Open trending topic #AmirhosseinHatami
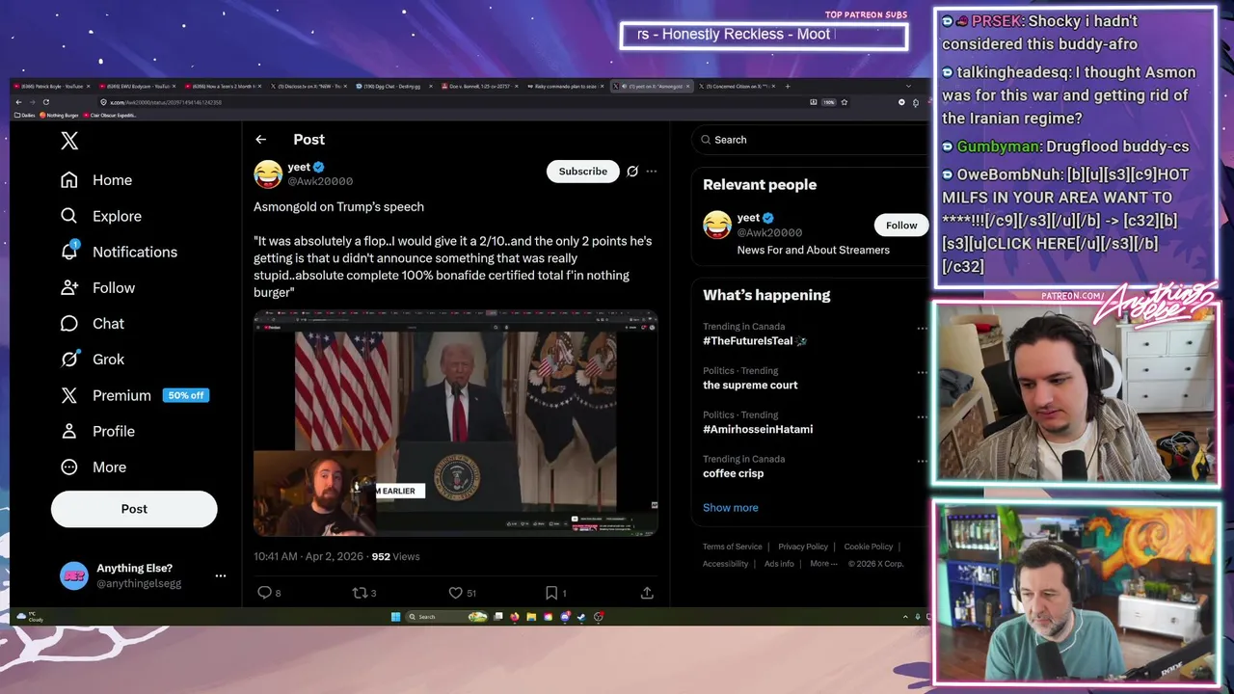This screenshot has height=694, width=1234. [758, 429]
